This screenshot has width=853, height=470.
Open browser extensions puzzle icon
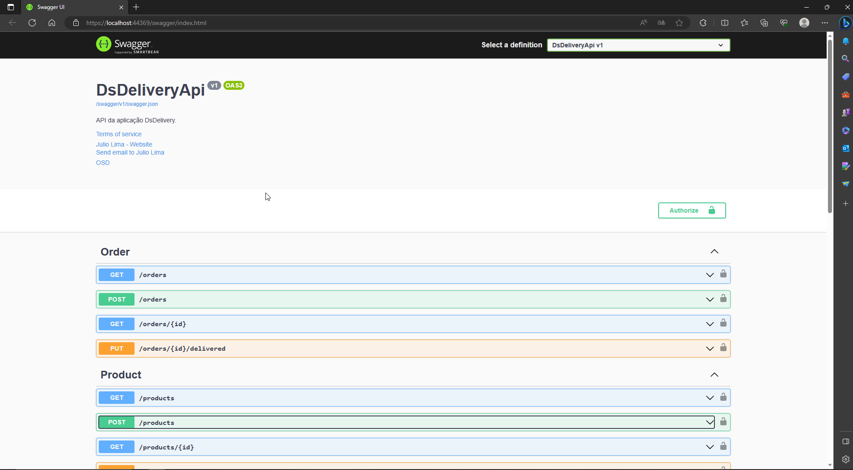tap(703, 23)
